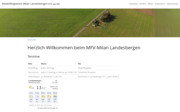Screen dimensions: 180x112
Task: Click 'jeden 3. Montag im Monat ab 20:00 Uhr'
Action: click(x=59, y=72)
